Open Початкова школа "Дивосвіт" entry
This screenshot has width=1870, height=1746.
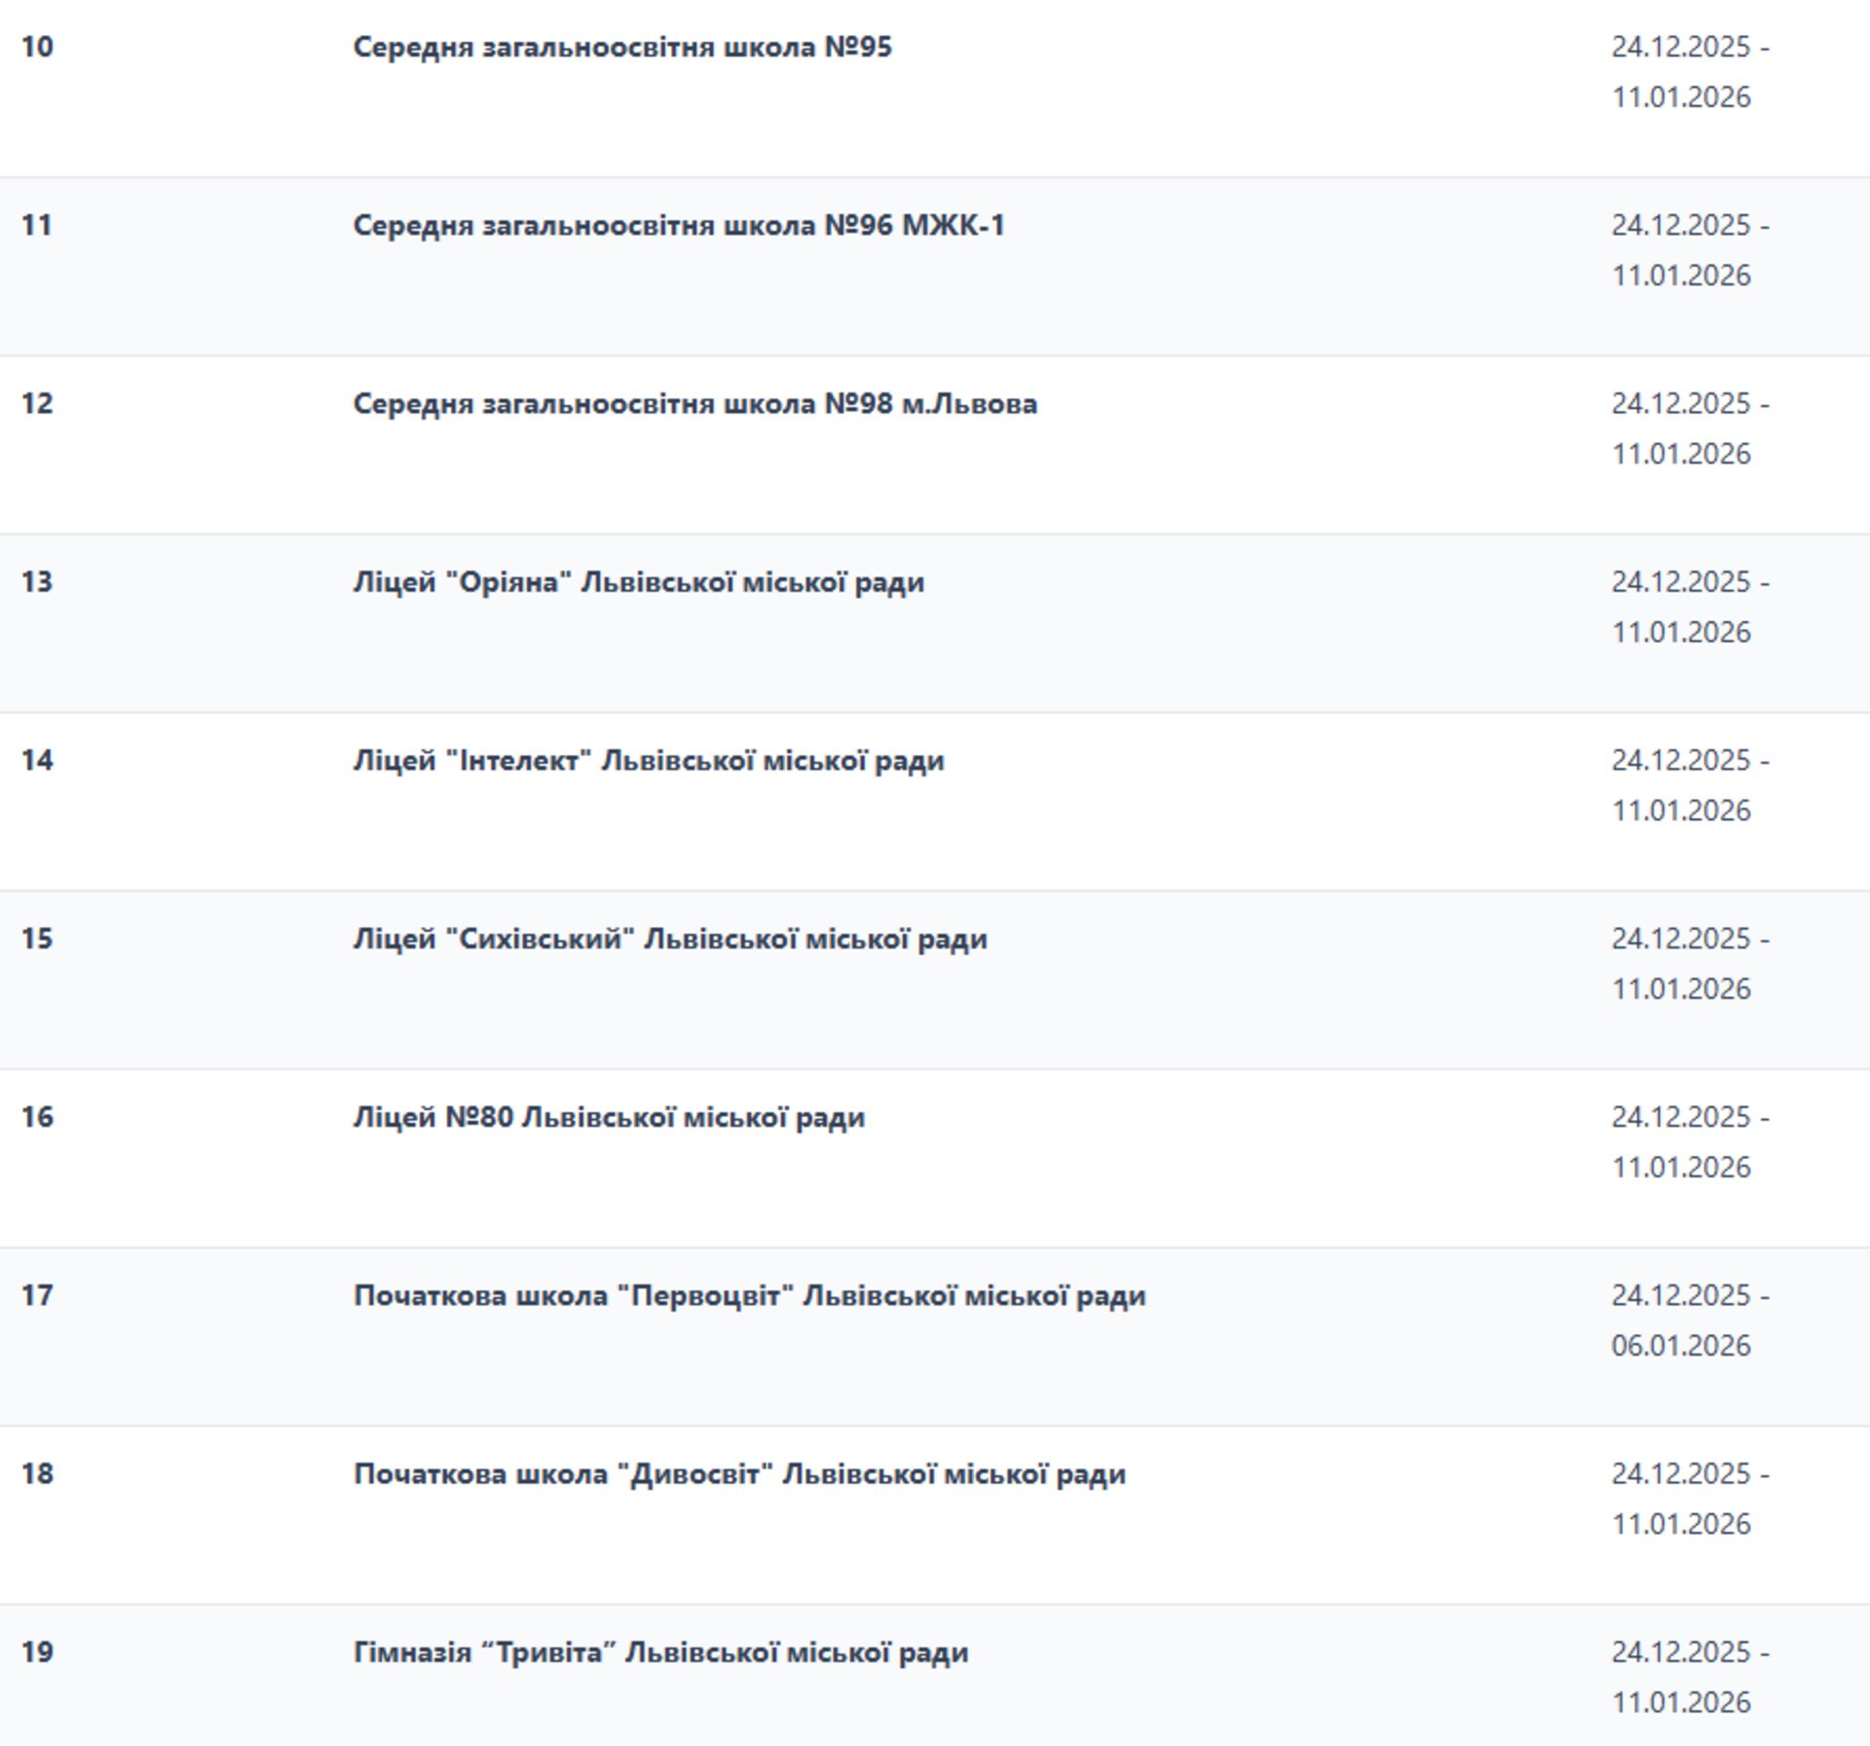[x=738, y=1473]
